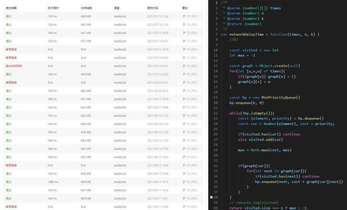Click the note flag in the 196 ms row
Image resolution: width=347 pixels, height=210 pixels.
click(x=184, y=99)
